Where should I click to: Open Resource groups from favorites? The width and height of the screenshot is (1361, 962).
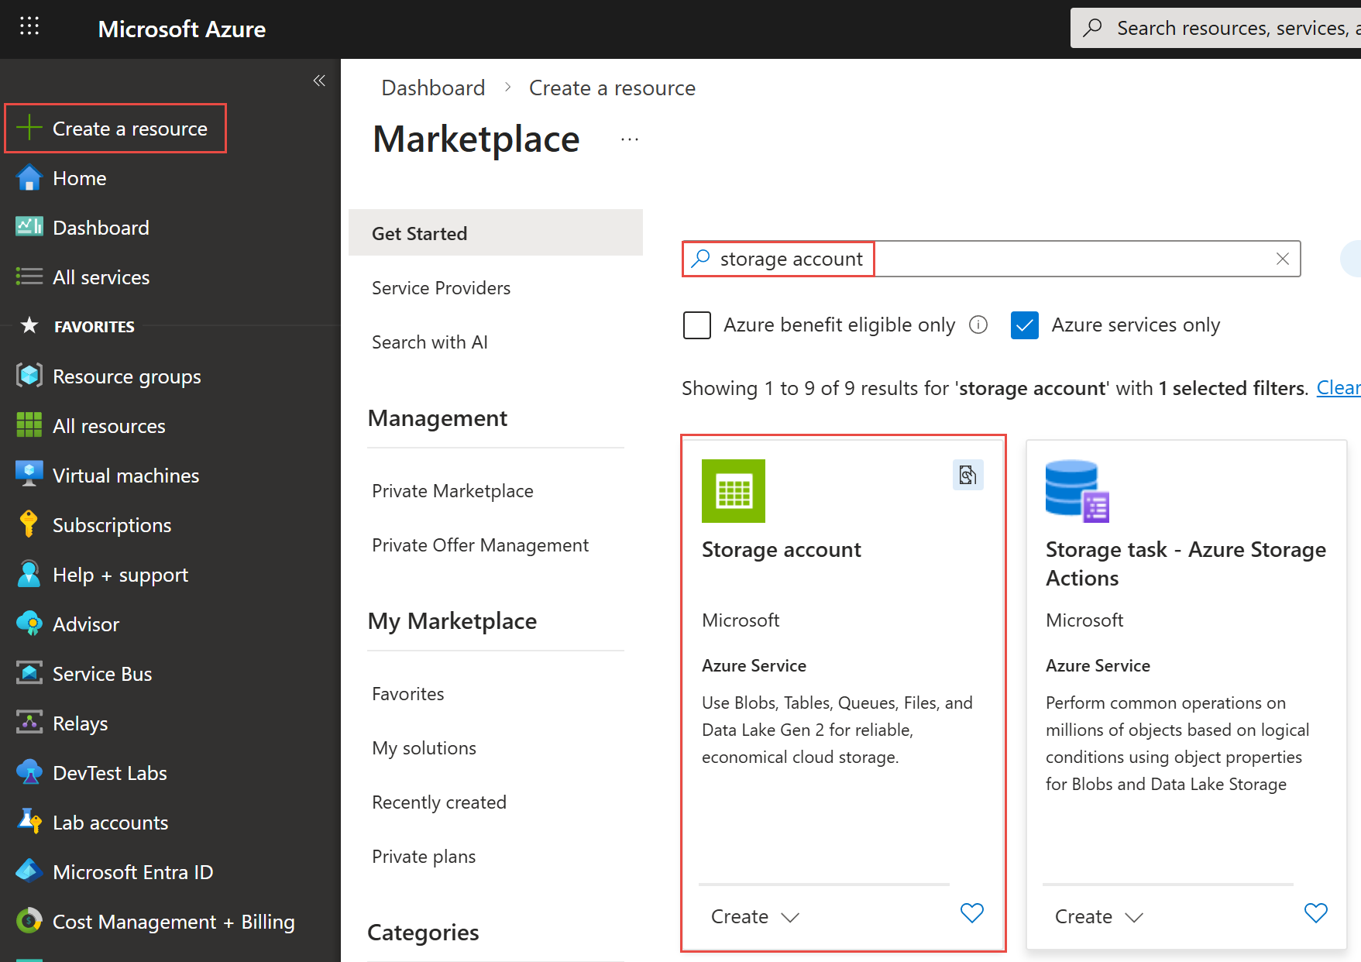[126, 376]
